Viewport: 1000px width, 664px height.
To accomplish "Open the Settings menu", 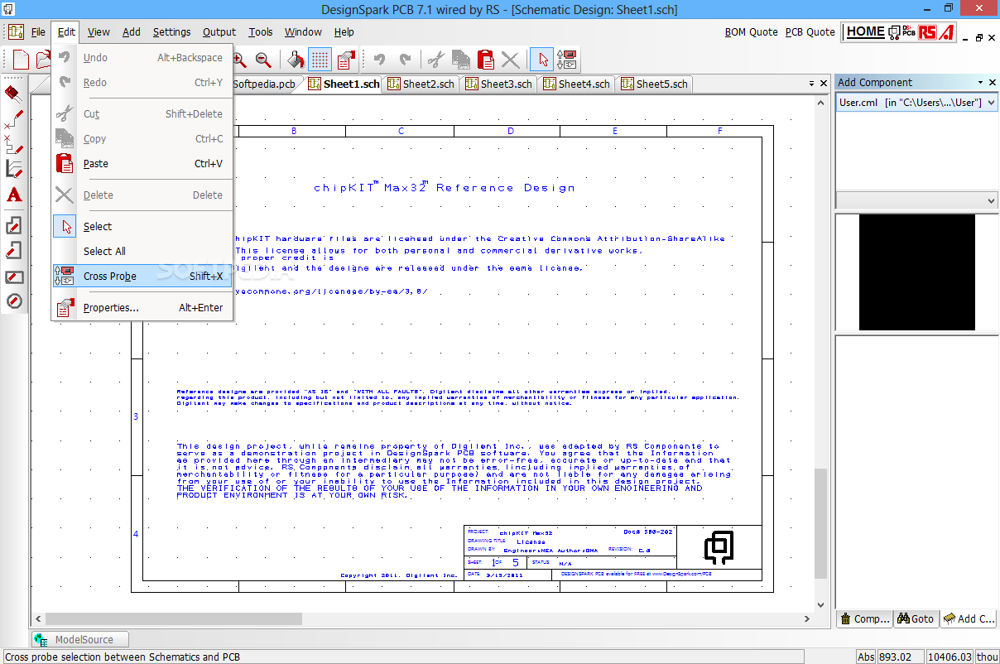I will tap(171, 32).
